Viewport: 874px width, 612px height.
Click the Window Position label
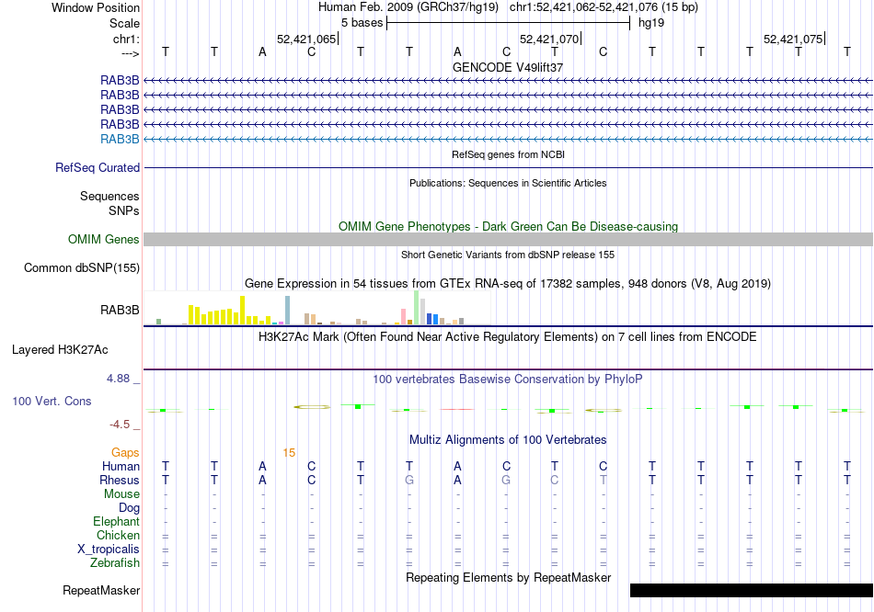[x=96, y=7]
